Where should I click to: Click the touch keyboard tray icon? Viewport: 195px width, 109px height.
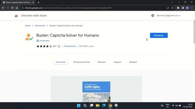coord(162,106)
